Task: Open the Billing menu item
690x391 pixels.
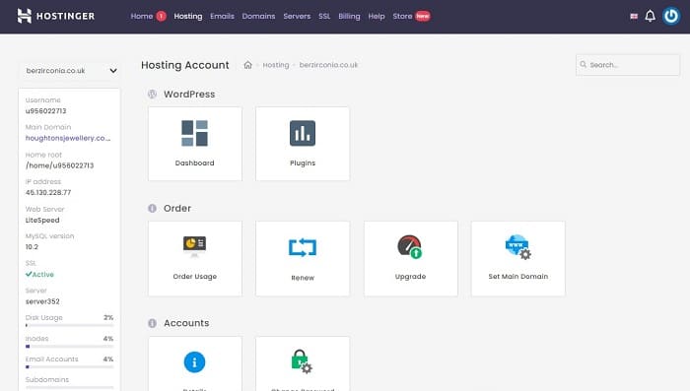Action: click(x=349, y=17)
